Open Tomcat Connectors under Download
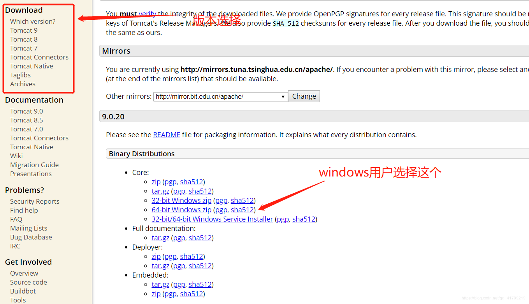Viewport: 529px width, 304px height. coord(39,57)
